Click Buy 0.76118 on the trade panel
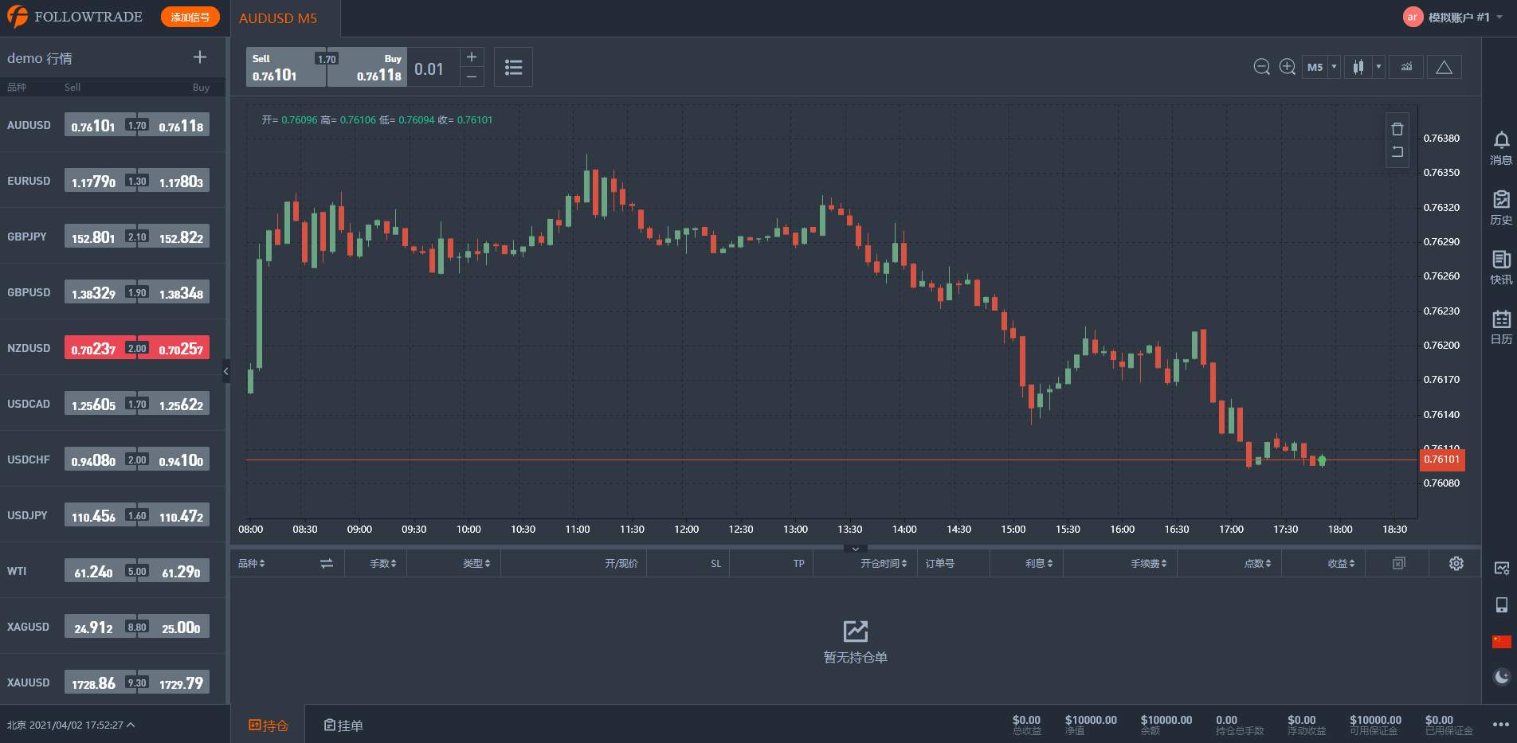The height and width of the screenshot is (743, 1517). coord(367,67)
